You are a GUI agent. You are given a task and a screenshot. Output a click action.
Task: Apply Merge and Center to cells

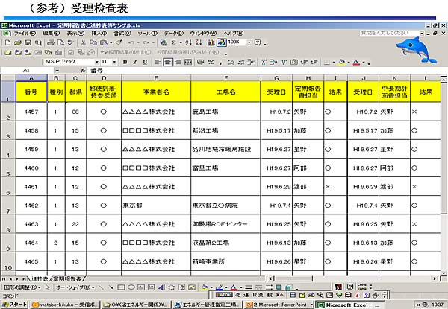coord(187,62)
